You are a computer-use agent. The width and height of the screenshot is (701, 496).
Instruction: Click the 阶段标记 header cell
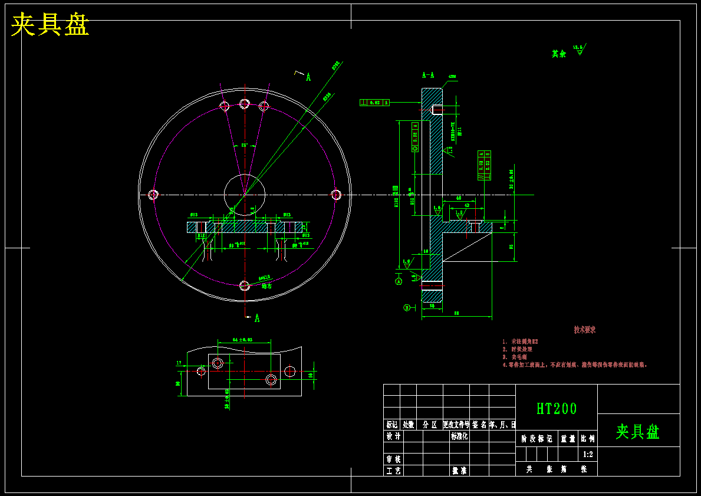click(x=537, y=439)
